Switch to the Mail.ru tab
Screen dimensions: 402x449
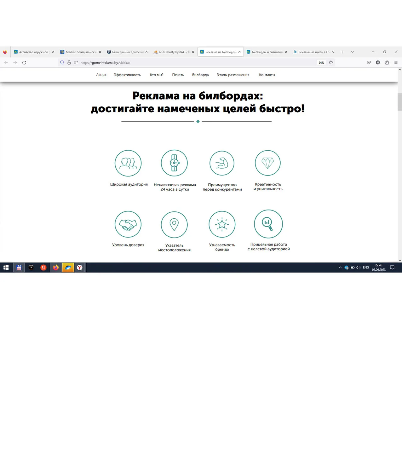(81, 52)
